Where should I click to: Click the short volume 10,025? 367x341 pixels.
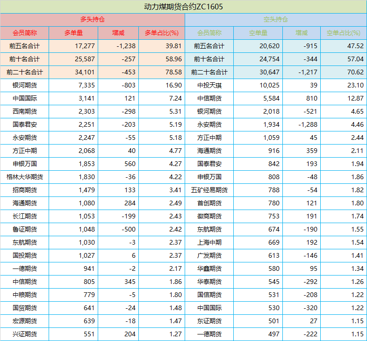pyautogui.click(x=269, y=85)
